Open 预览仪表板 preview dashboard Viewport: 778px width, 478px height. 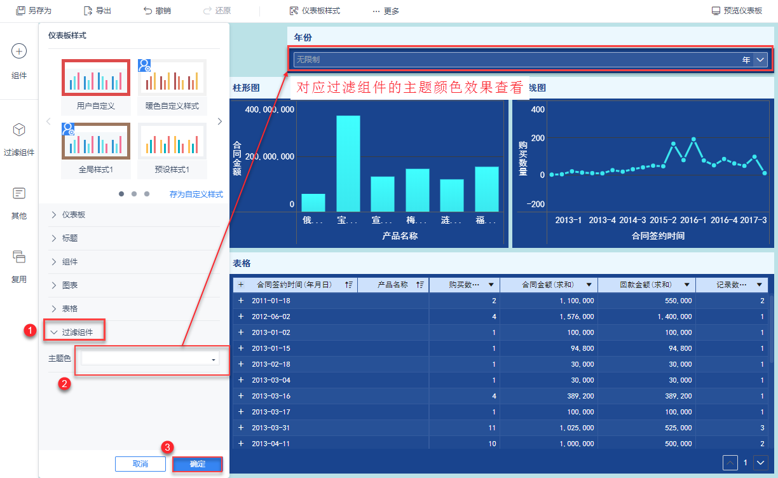coord(737,11)
